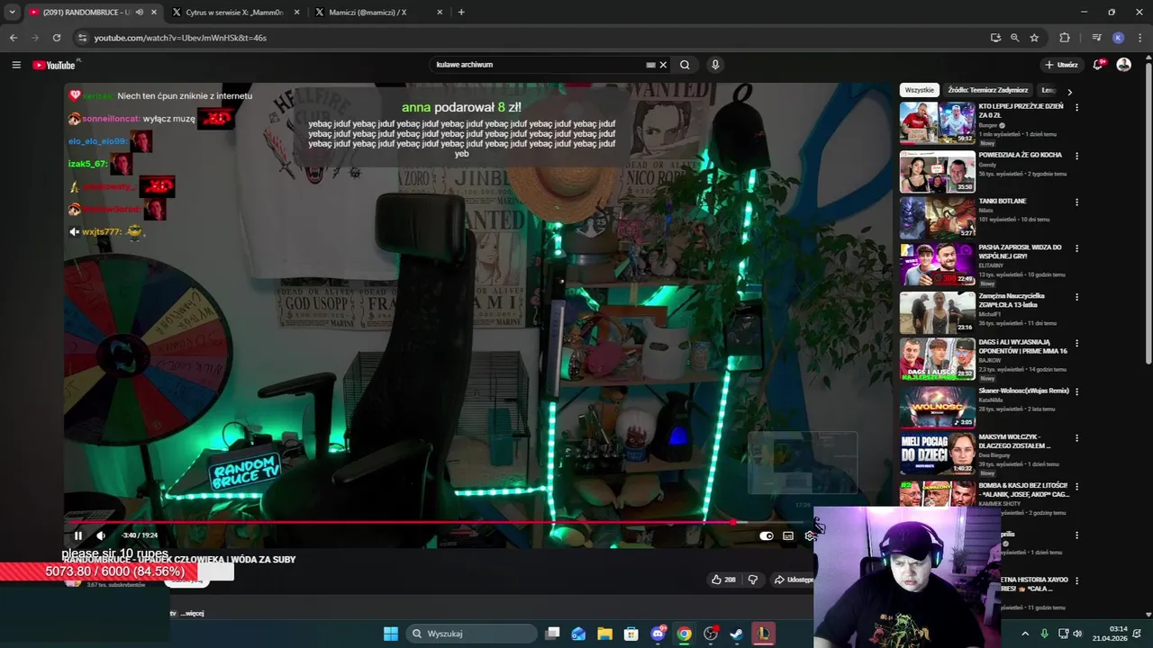Switch to the Cytrus w serwisie X tab

[234, 13]
